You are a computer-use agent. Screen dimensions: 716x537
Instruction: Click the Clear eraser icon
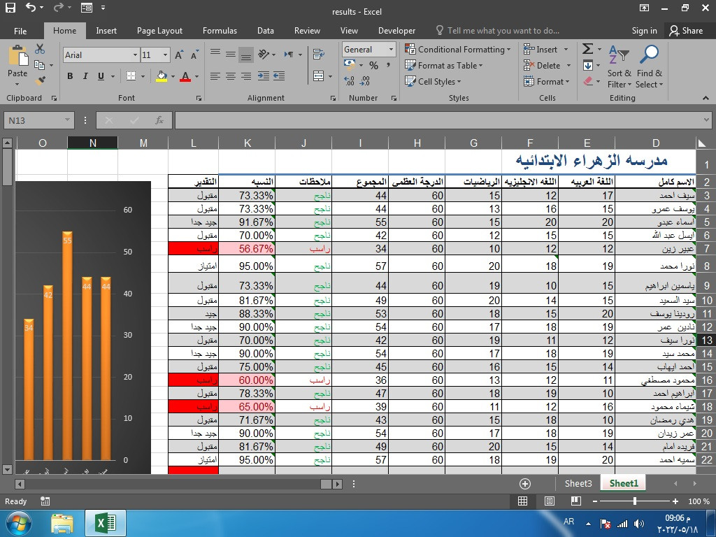(x=588, y=81)
